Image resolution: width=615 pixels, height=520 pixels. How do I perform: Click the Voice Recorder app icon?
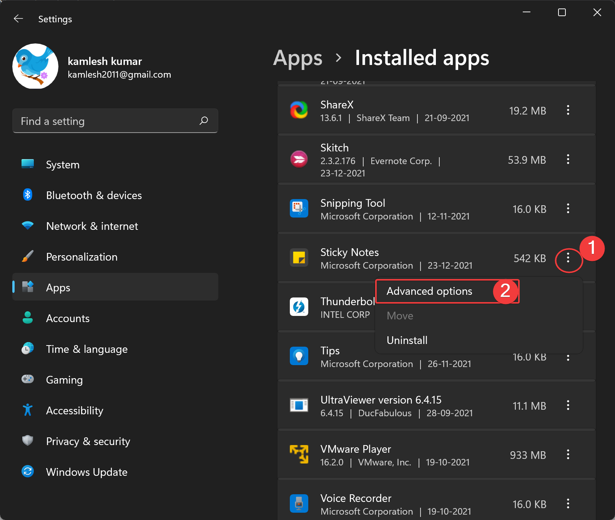[x=299, y=503]
